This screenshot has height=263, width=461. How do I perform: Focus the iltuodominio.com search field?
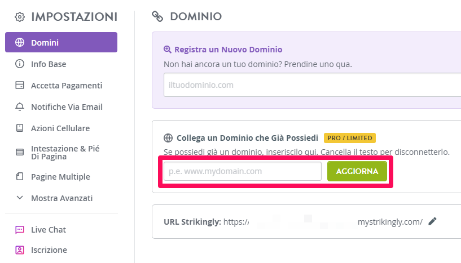pyautogui.click(x=312, y=85)
